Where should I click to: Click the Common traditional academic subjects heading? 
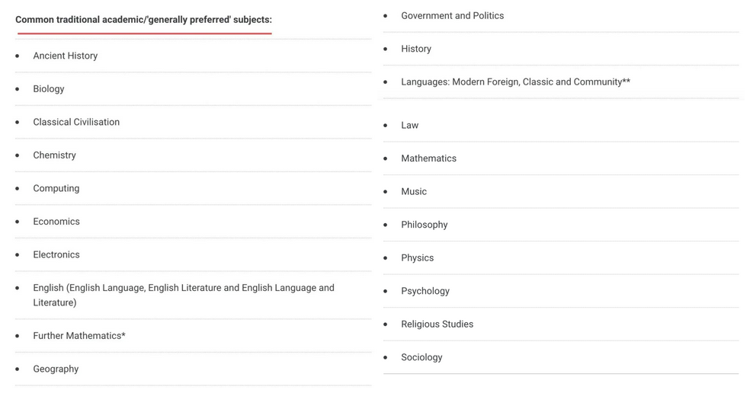pos(143,20)
